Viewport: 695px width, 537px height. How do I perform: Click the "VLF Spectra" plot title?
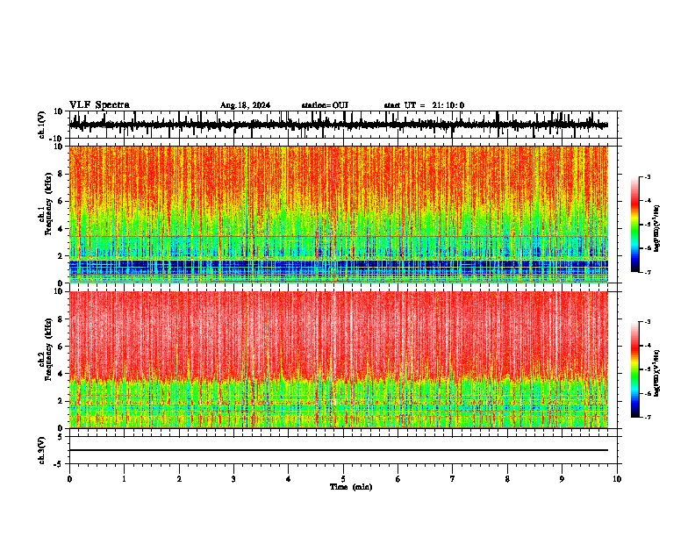(99, 105)
